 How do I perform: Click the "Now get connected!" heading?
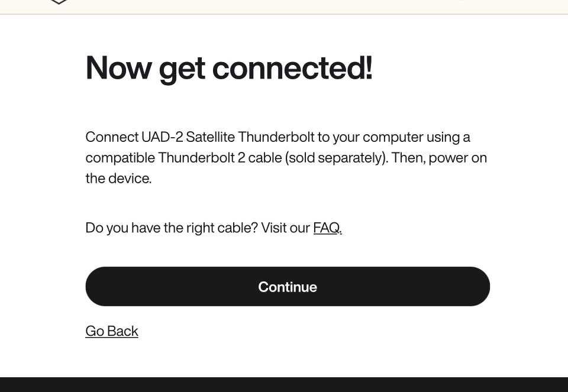(229, 67)
